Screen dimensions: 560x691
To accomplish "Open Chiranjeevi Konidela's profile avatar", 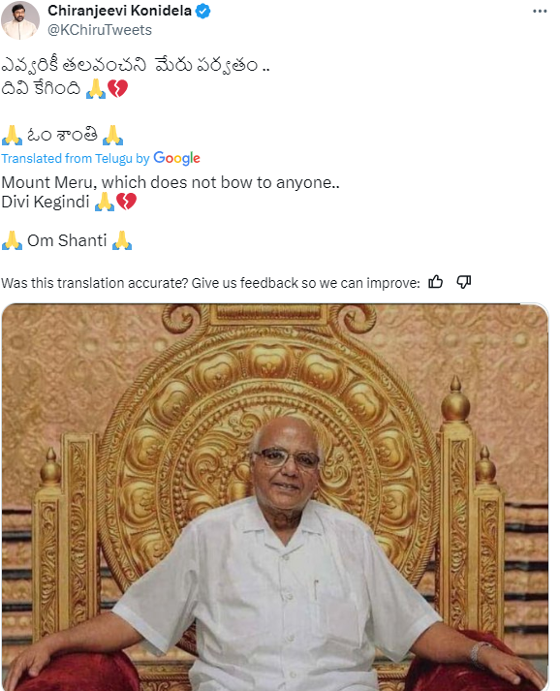I will click(19, 20).
